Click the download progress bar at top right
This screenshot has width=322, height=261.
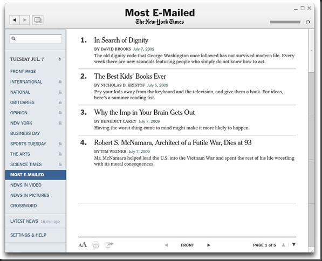tap(285, 22)
